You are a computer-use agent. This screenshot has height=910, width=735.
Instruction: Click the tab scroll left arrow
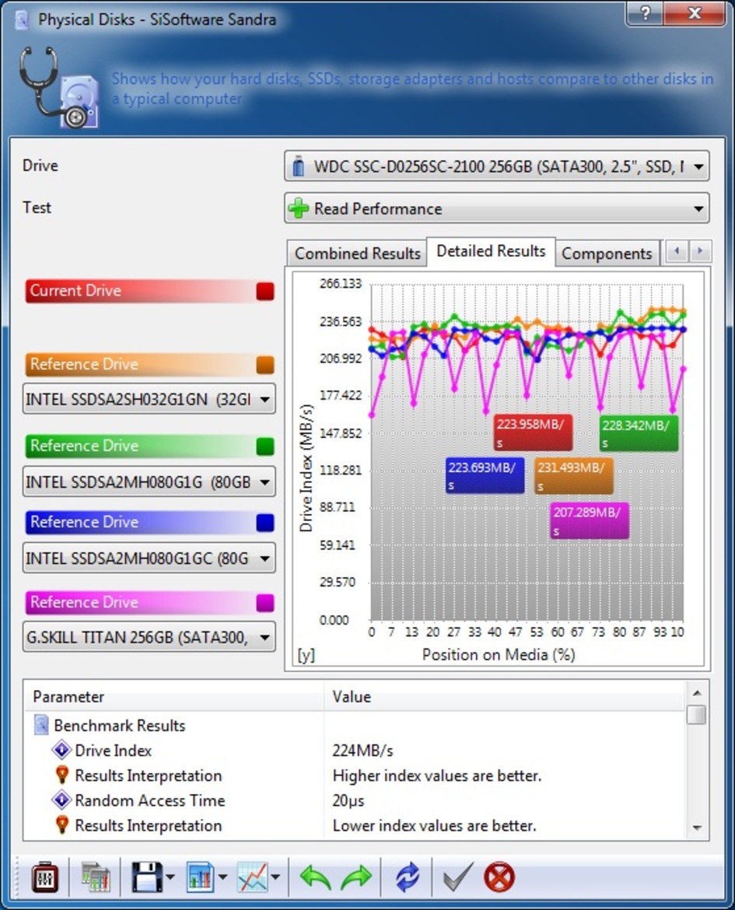coord(677,251)
